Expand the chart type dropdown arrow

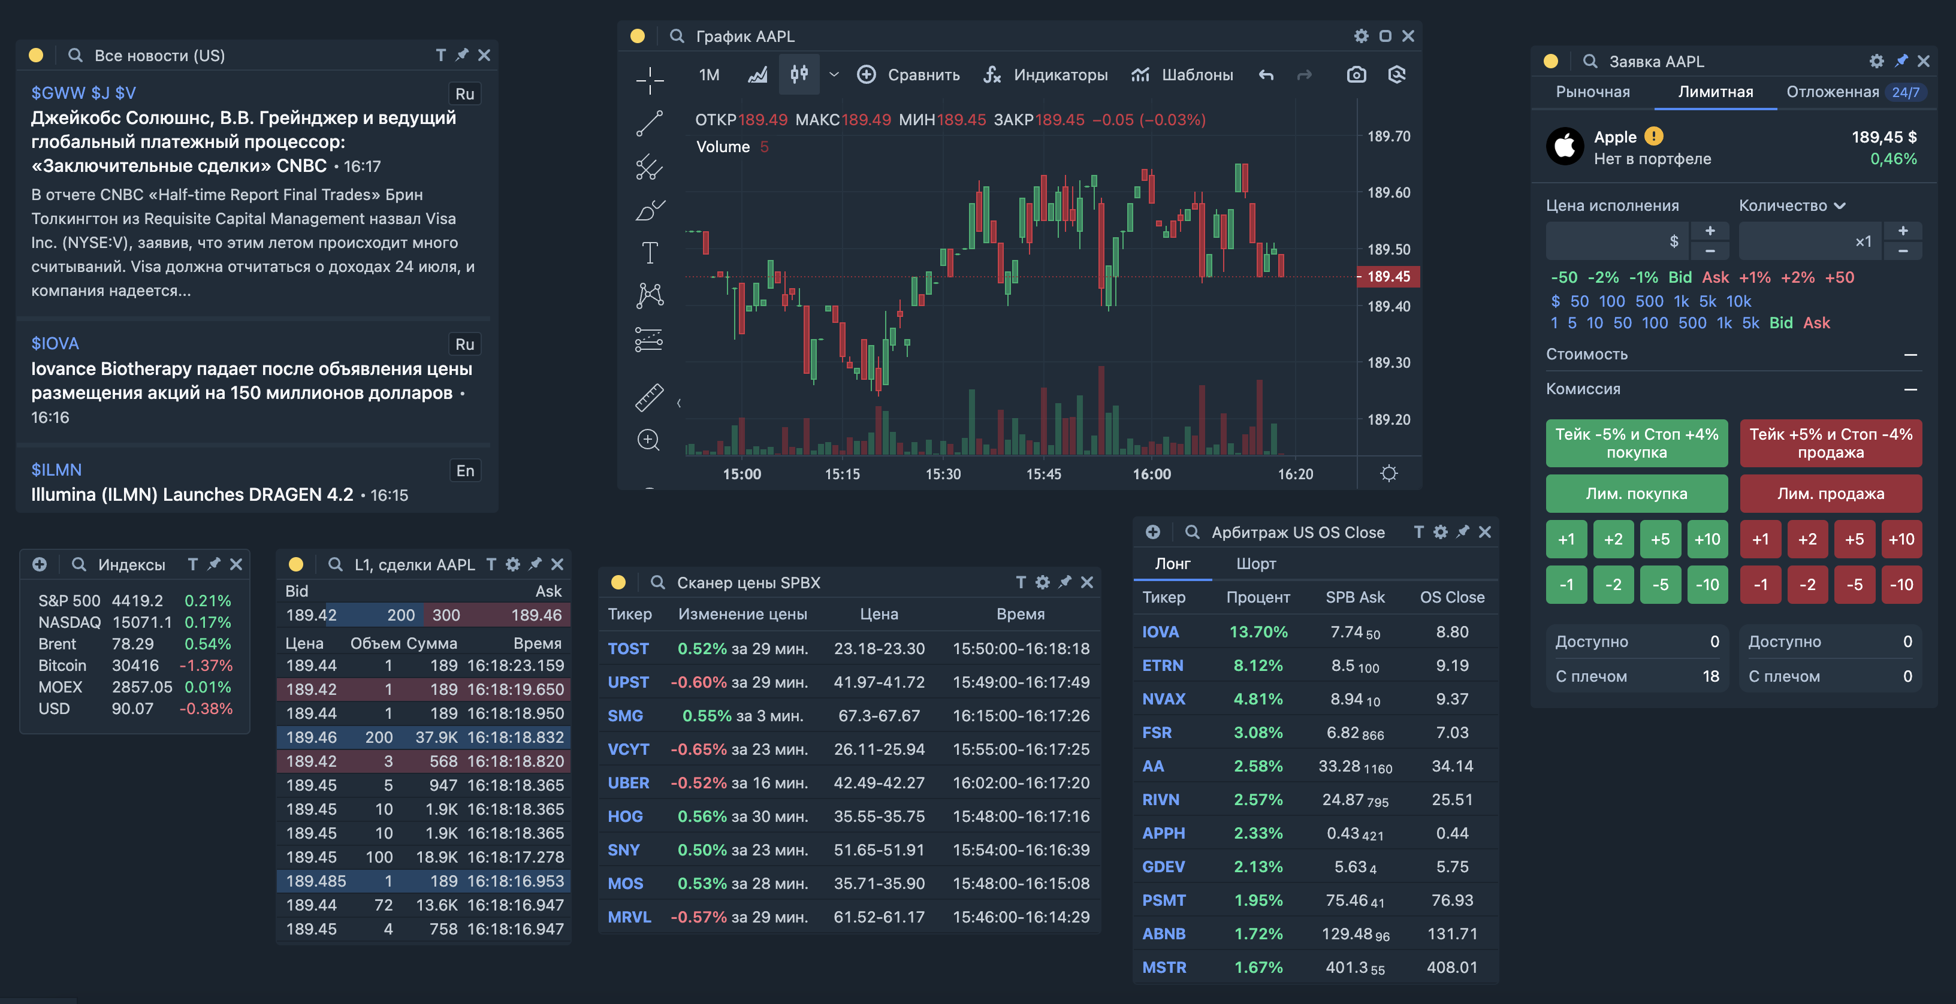pos(834,74)
